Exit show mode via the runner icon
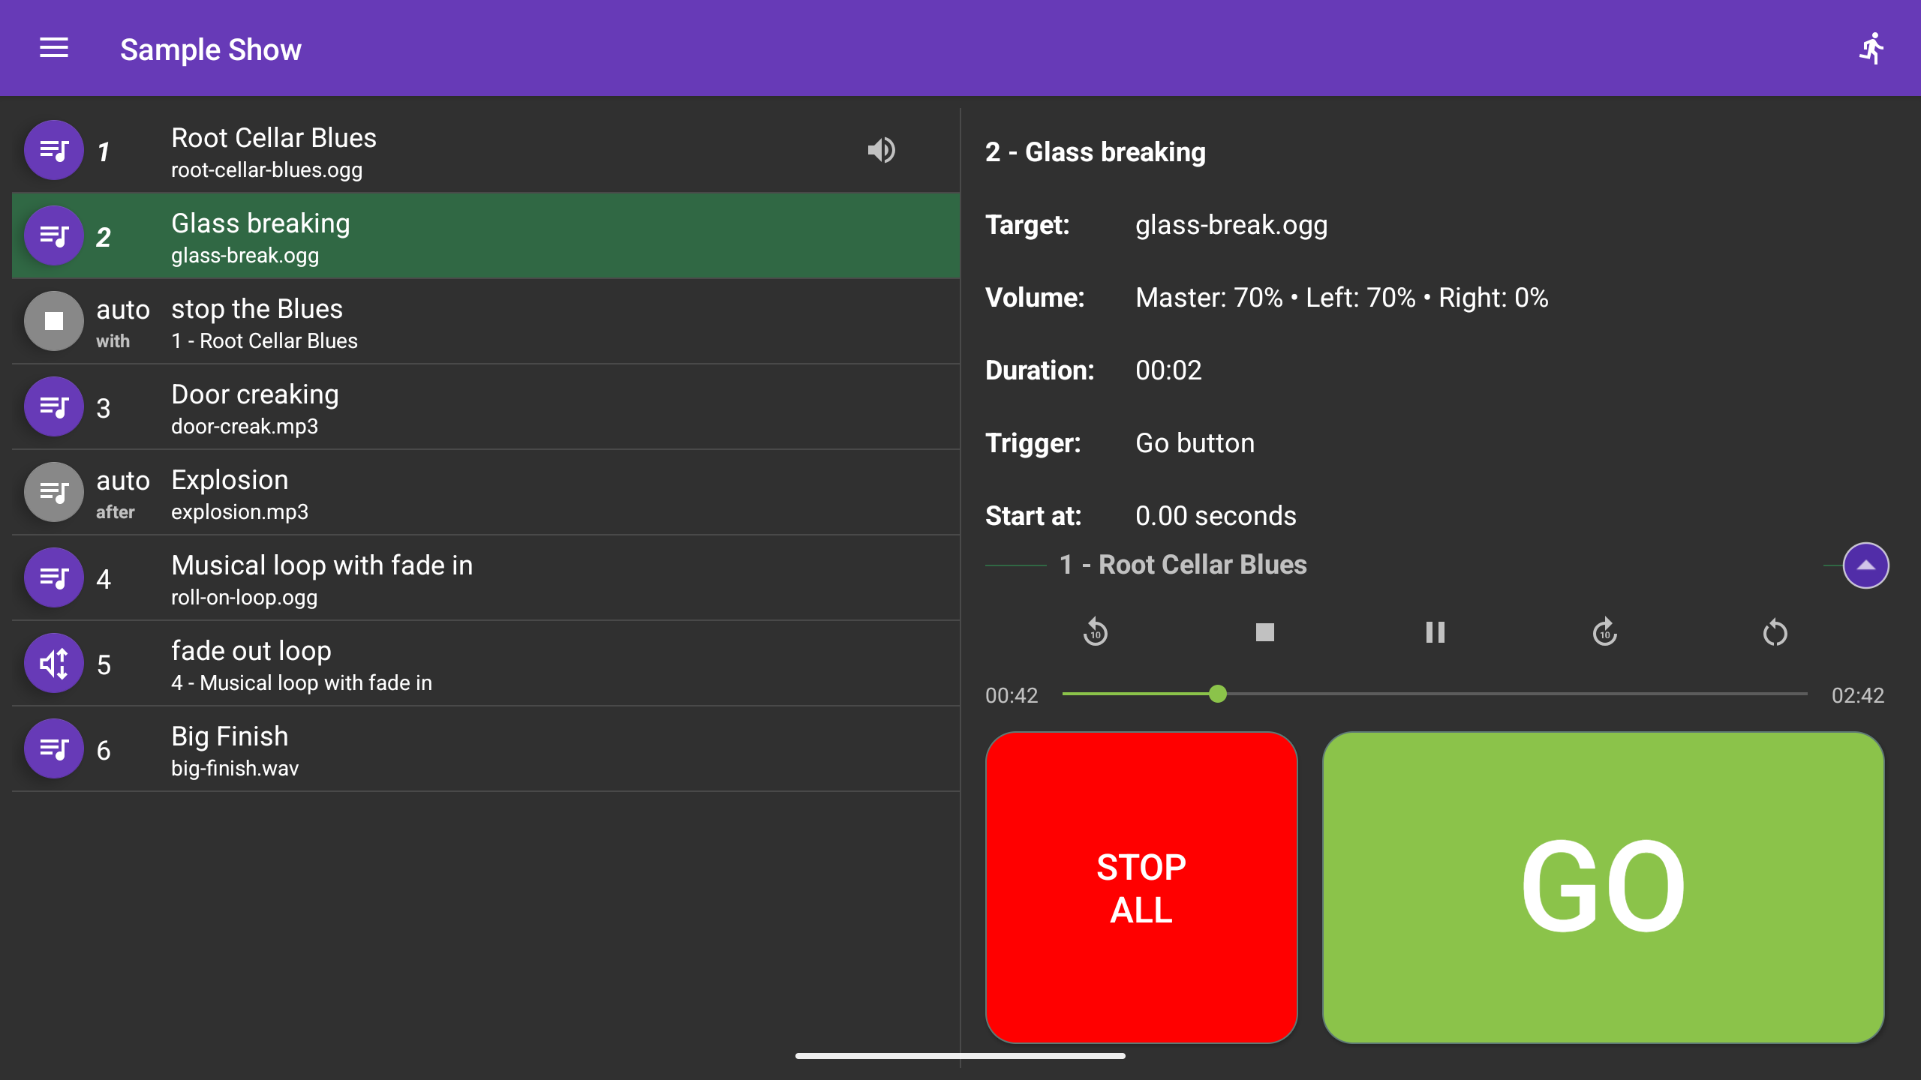Screen dimensions: 1921x1080 (x=1871, y=48)
